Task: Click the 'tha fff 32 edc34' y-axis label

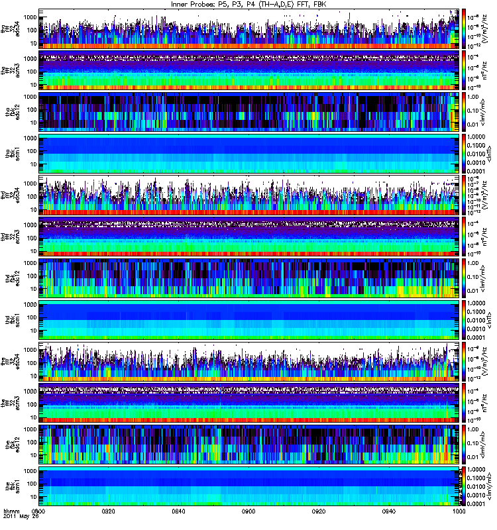Action: (11, 29)
